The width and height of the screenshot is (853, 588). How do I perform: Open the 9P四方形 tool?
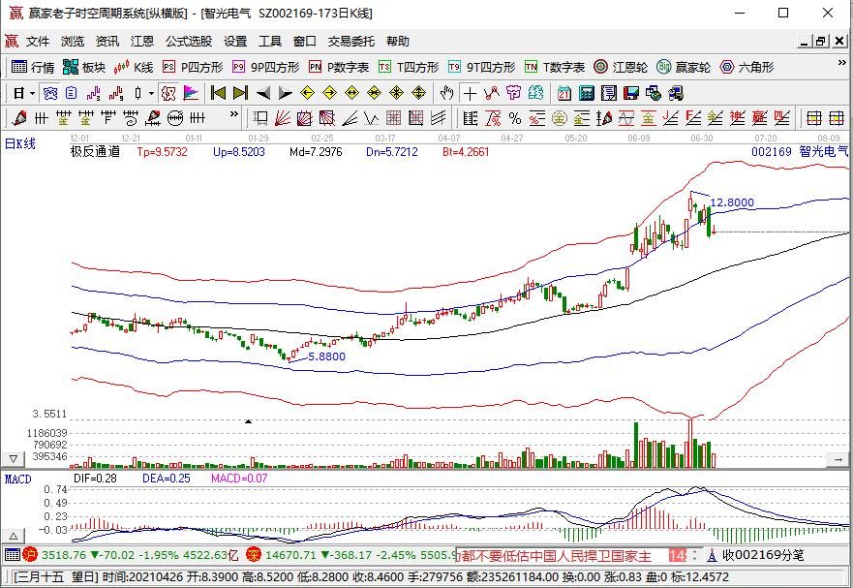pos(265,67)
